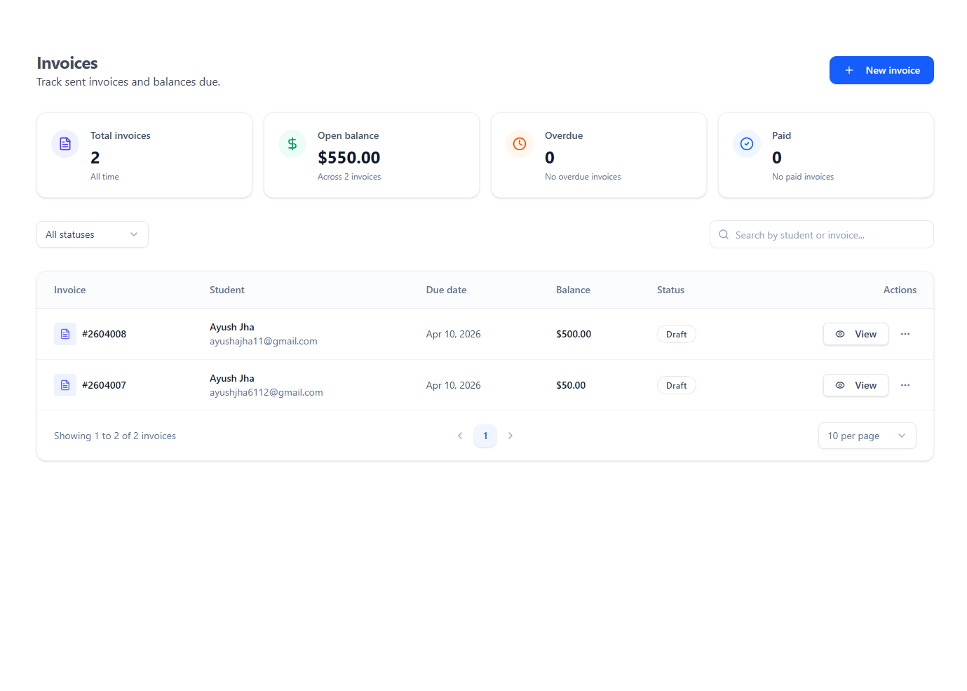Viewport: 967px width, 691px height.
Task: Click the magnifier icon in the search box
Action: click(x=724, y=234)
